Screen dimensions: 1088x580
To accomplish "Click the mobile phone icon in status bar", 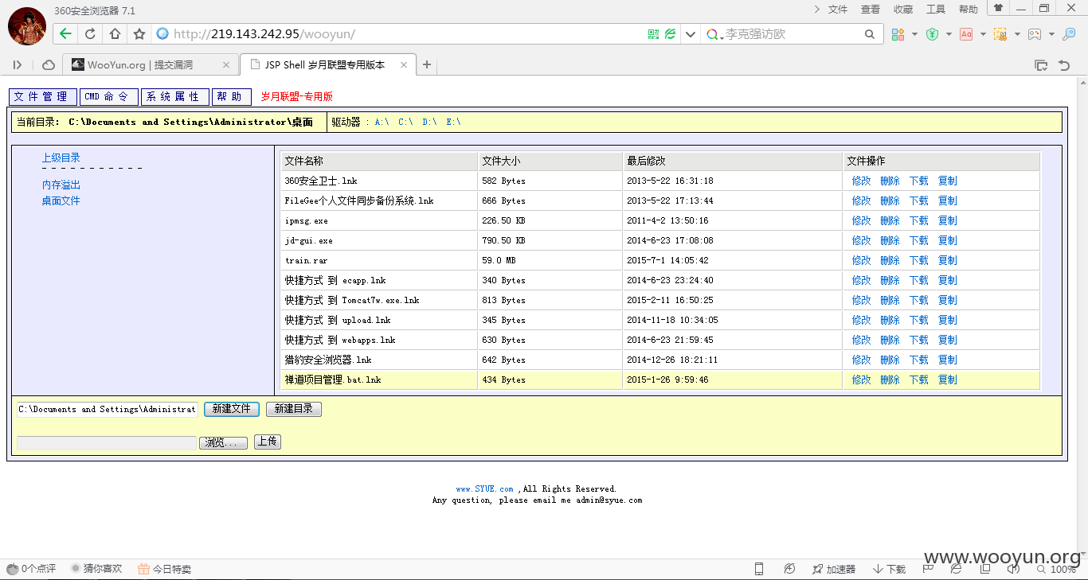I will tap(759, 569).
